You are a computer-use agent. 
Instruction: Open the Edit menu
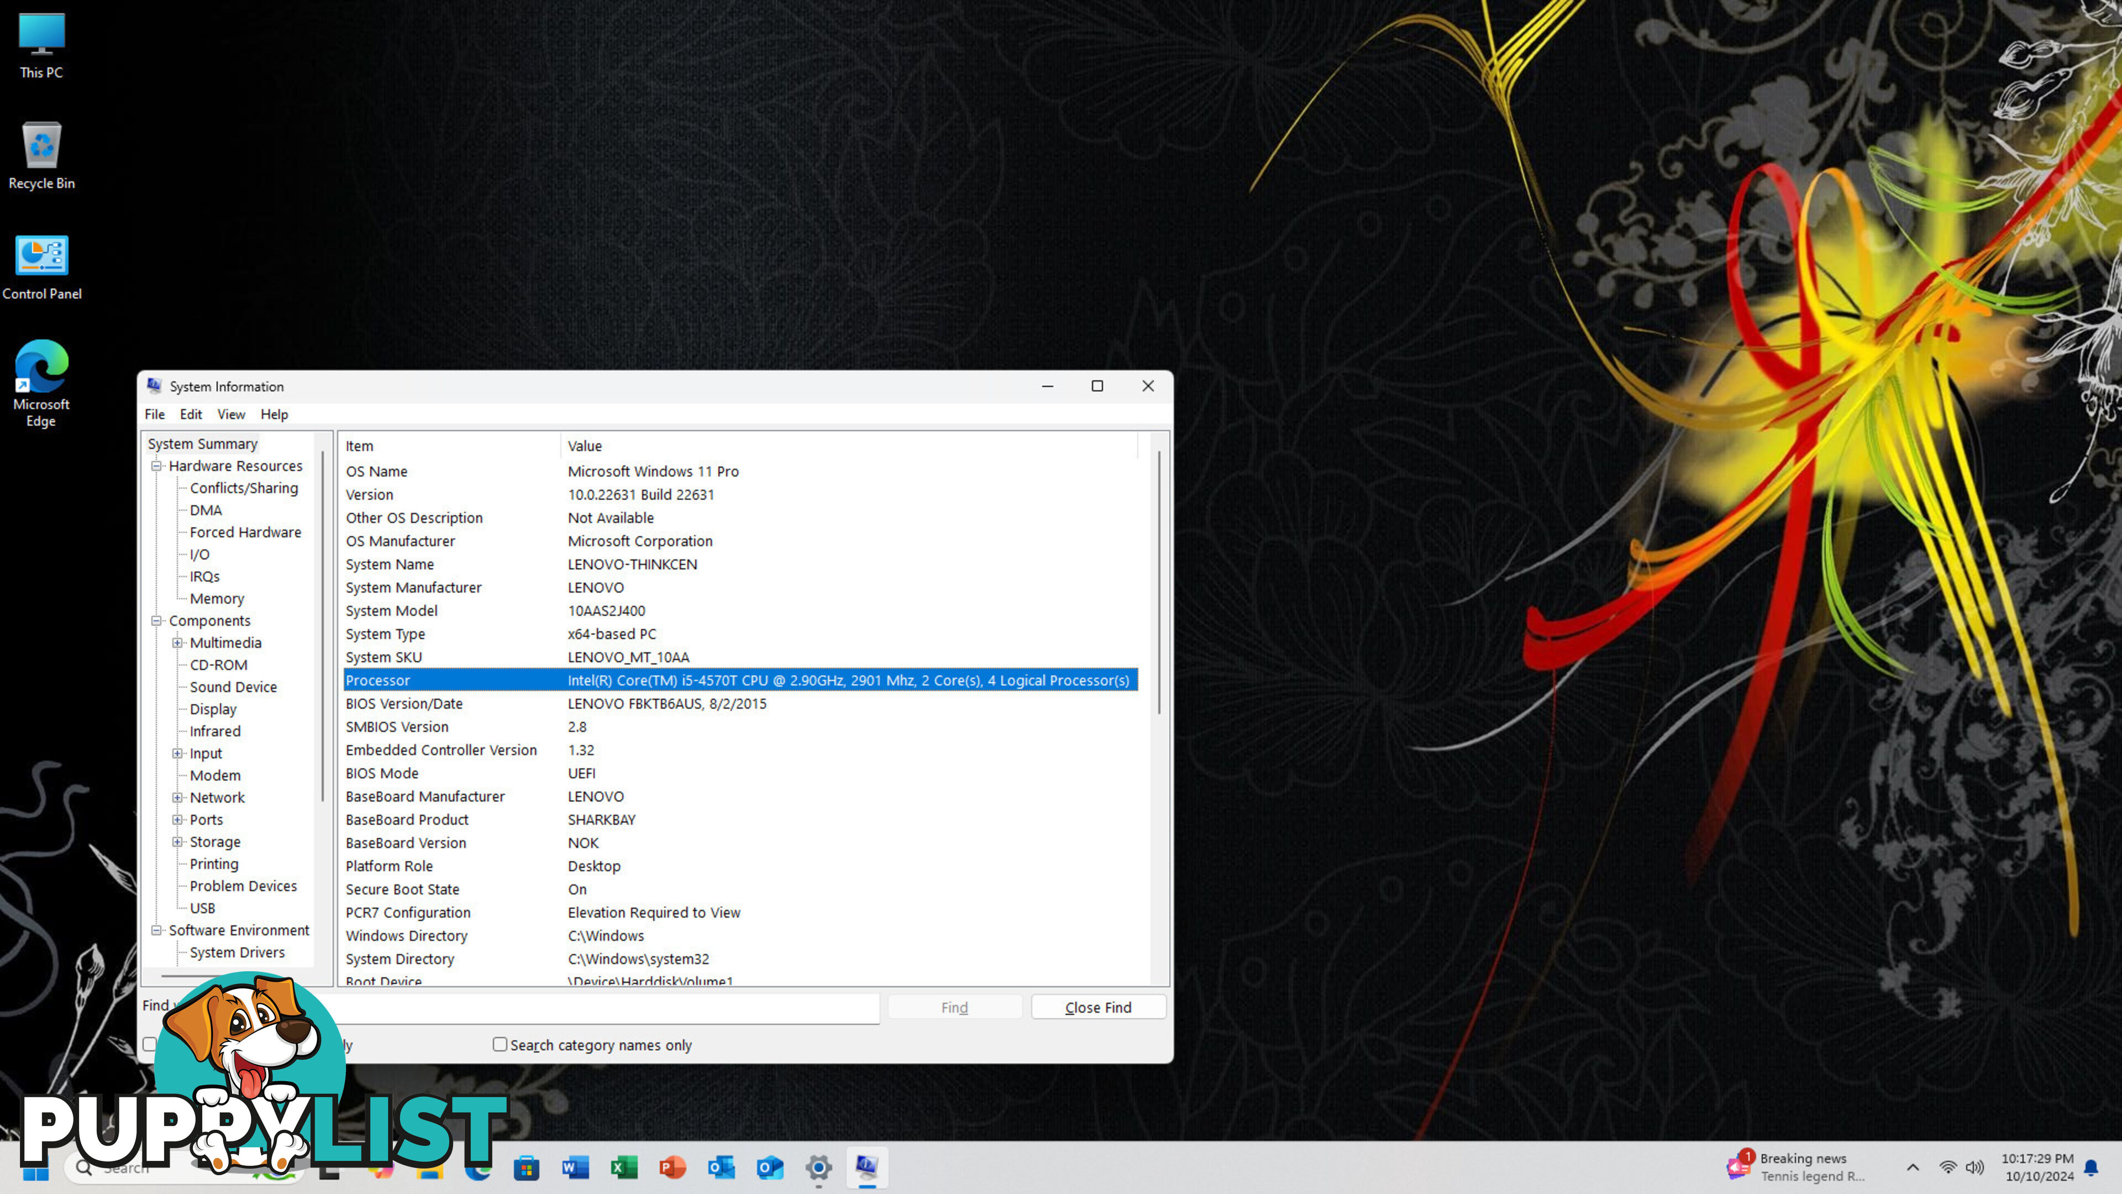[x=190, y=415]
